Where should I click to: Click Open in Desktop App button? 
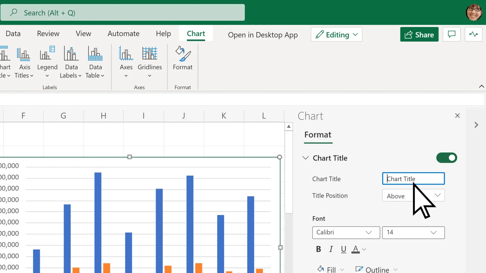click(263, 34)
